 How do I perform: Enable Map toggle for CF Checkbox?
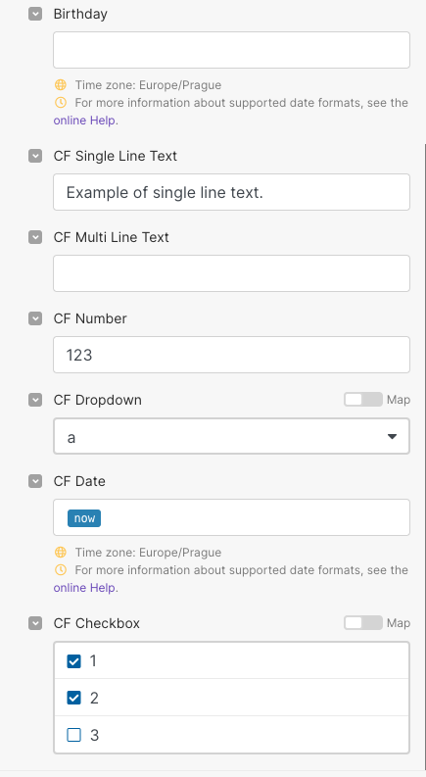363,623
